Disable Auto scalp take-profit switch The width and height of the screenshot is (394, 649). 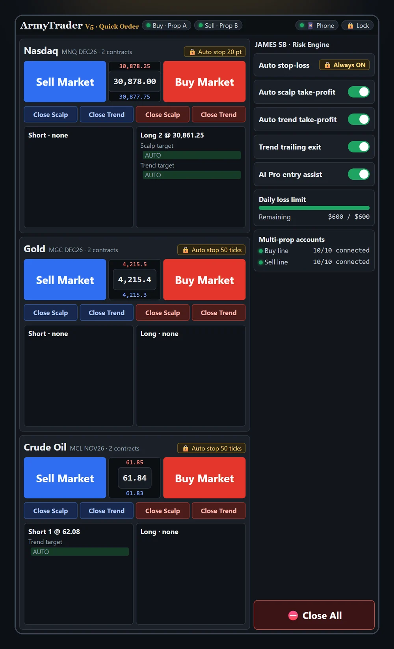359,92
